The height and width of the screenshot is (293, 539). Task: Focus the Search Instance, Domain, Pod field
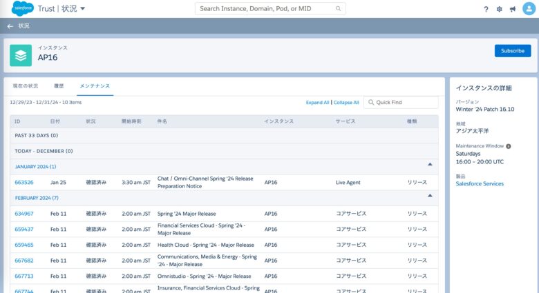270,8
